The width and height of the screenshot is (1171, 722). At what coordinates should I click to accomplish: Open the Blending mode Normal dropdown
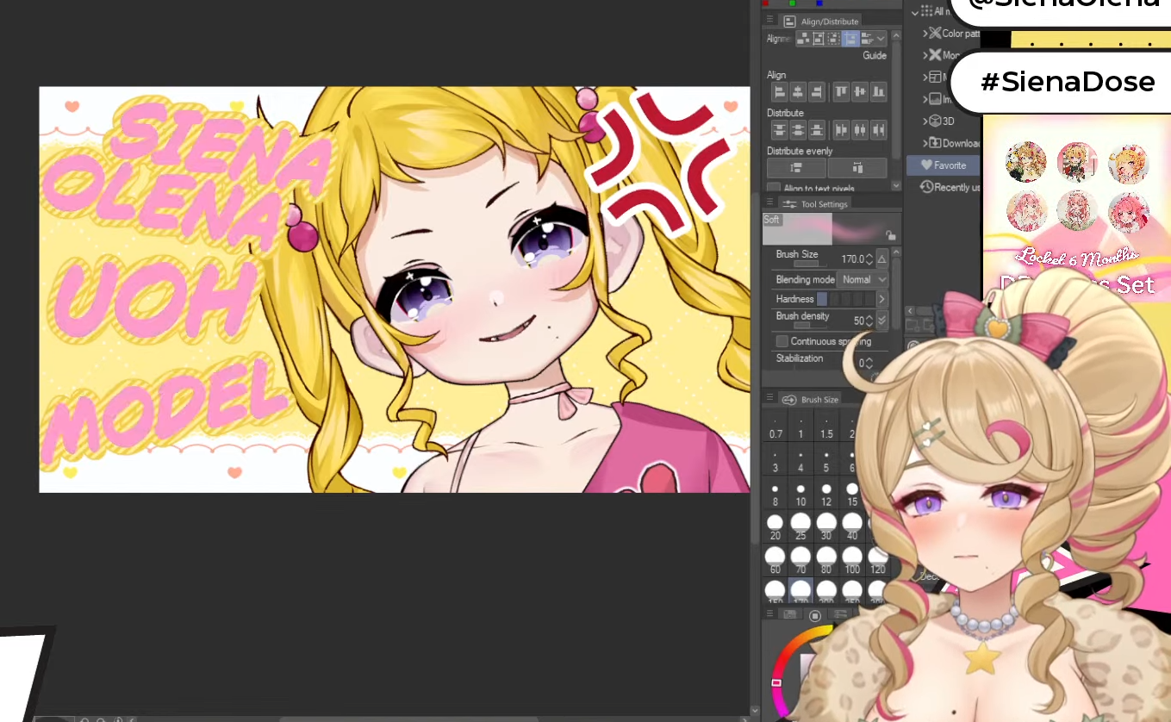[863, 280]
